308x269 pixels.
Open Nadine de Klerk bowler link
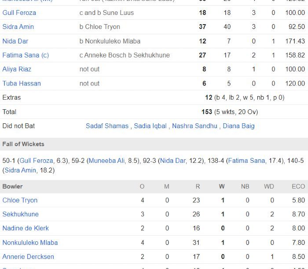tap(26, 228)
